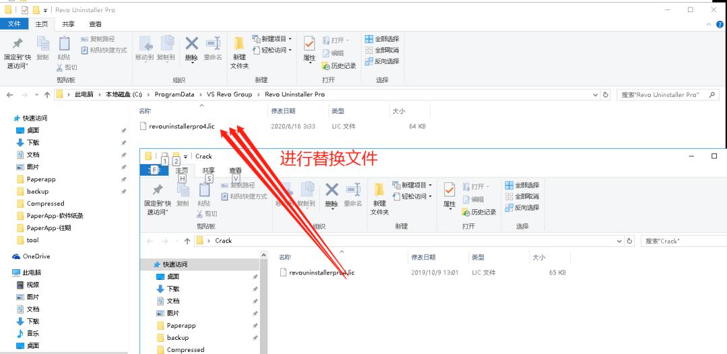Click VS Revo Group in address breadcrumb
The width and height of the screenshot is (727, 354).
(x=230, y=94)
